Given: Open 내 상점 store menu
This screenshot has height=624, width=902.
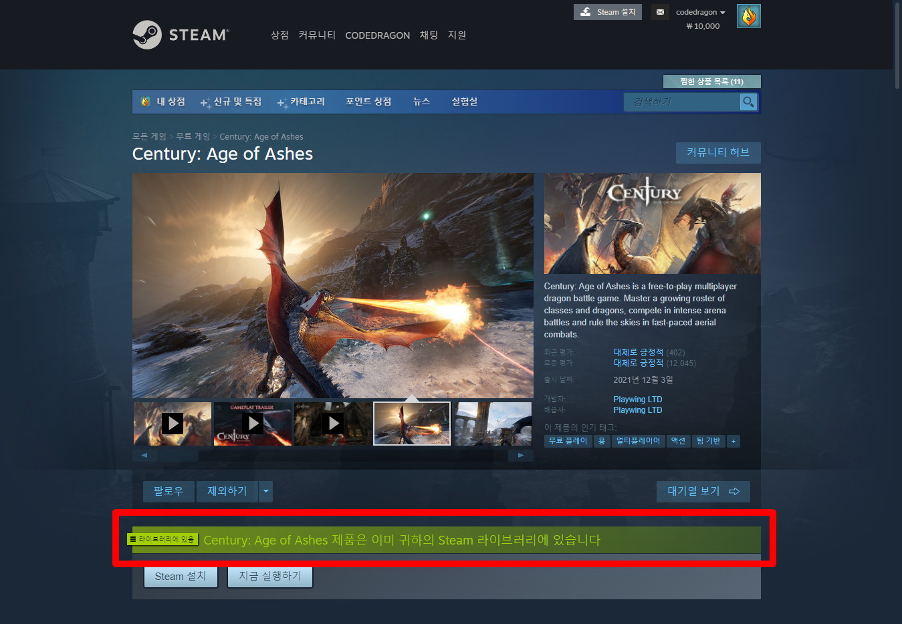Looking at the screenshot, I should pyautogui.click(x=163, y=102).
